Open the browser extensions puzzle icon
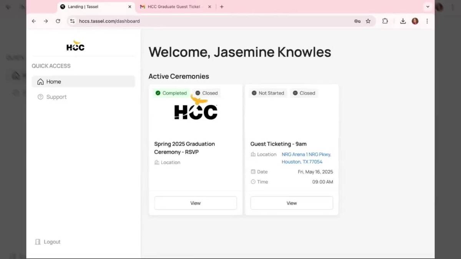This screenshot has height=259, width=461. point(385,21)
